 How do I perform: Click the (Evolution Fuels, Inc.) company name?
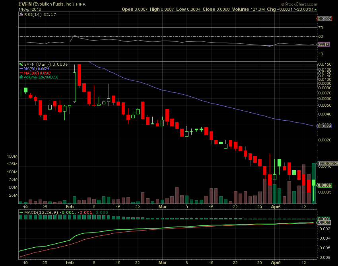(x=54, y=4)
